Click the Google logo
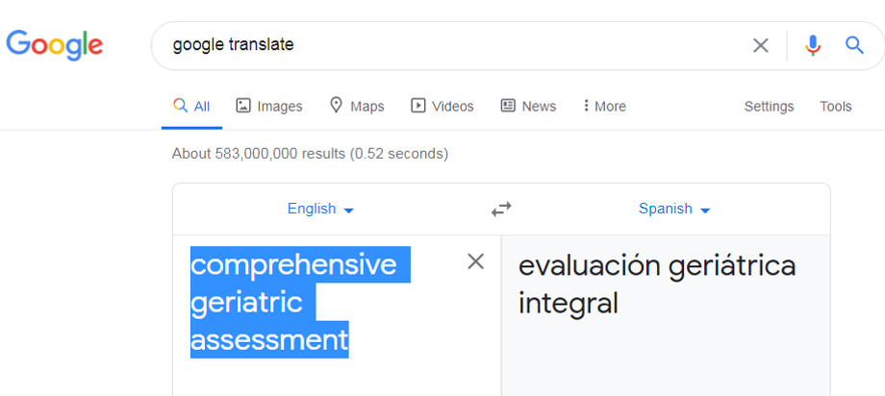The width and height of the screenshot is (885, 396). tap(55, 44)
